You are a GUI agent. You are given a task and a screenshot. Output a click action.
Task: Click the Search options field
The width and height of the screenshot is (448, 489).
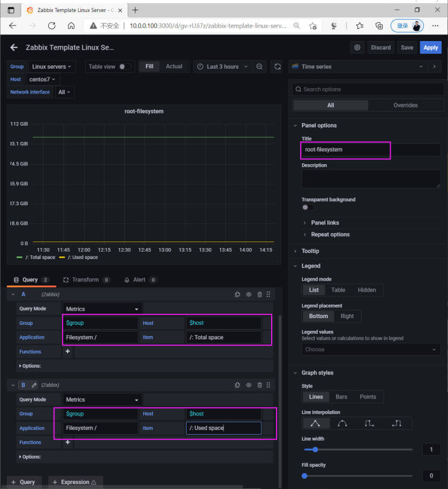click(368, 89)
